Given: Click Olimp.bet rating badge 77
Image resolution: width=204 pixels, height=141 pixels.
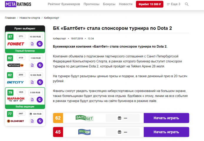Looking at the screenshot, I should 10,114.
